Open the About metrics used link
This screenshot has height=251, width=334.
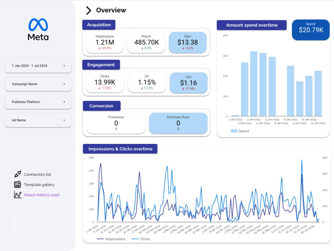pyautogui.click(x=41, y=195)
